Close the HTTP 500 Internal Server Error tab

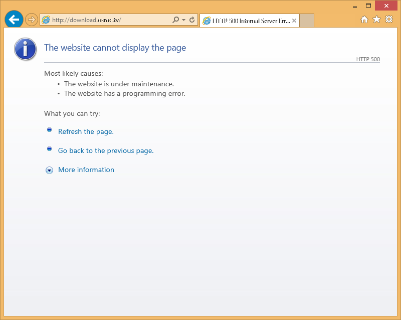point(294,21)
